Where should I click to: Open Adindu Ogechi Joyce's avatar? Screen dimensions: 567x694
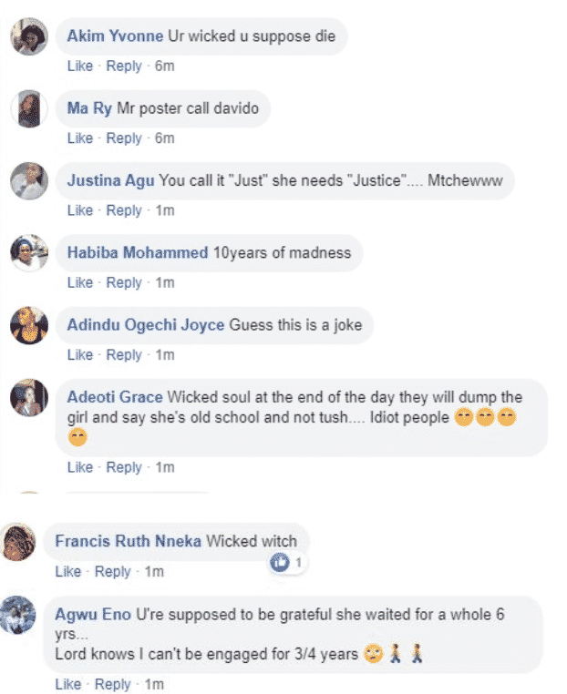click(28, 325)
